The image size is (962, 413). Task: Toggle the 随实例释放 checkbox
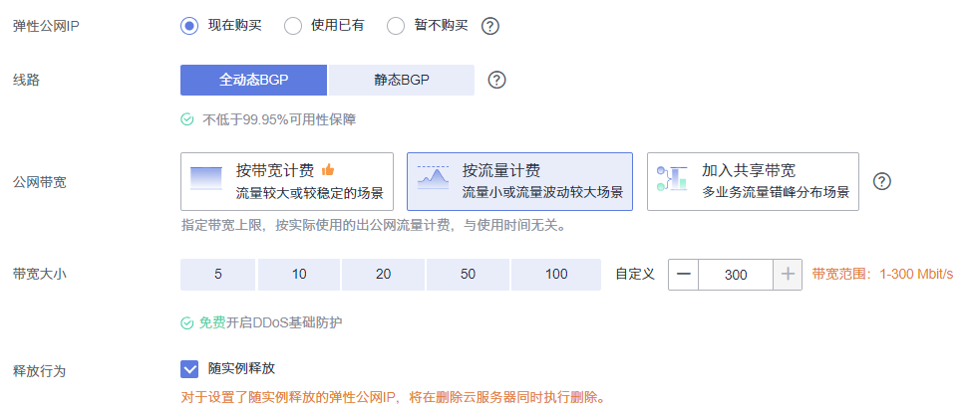[189, 369]
